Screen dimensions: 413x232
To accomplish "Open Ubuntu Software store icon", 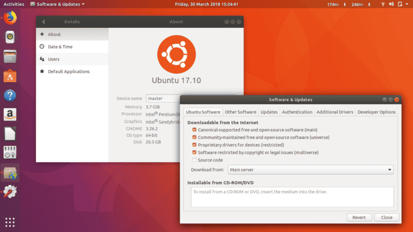I will [x=10, y=76].
